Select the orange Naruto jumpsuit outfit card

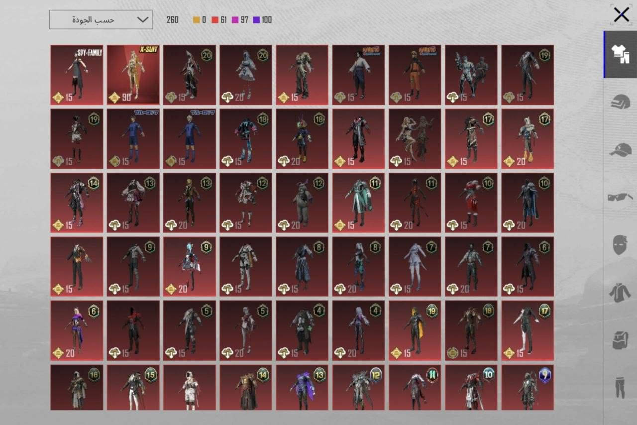[415, 75]
